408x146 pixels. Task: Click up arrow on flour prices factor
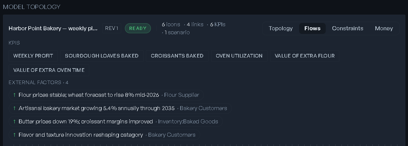(x=14, y=95)
